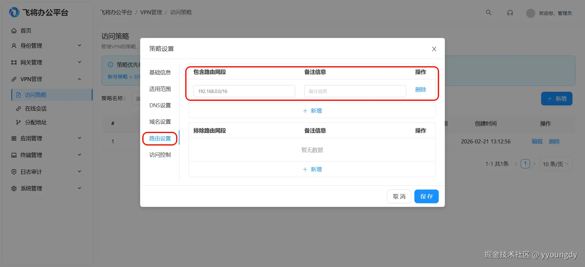Click the 取消 button
The image size is (585, 267).
click(x=399, y=197)
